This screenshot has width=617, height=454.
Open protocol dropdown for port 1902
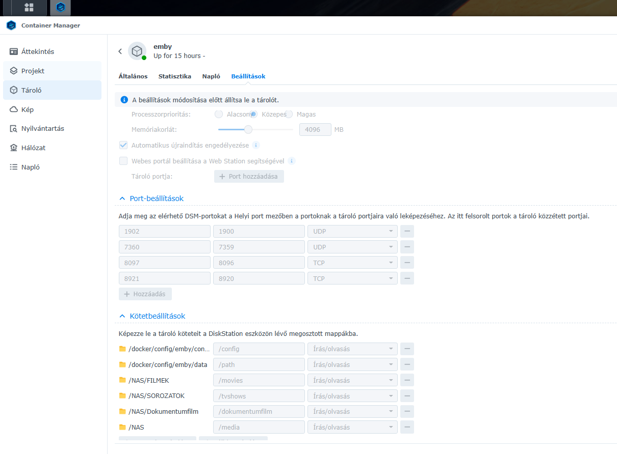point(352,232)
